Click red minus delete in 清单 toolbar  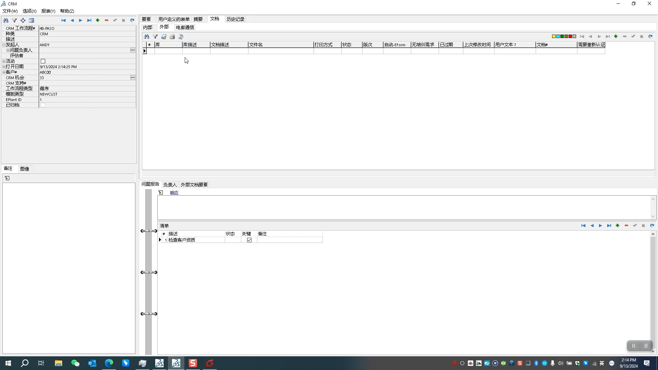pos(626,226)
